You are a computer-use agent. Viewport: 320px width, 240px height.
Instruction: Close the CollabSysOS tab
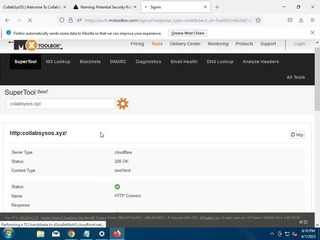tap(65, 7)
